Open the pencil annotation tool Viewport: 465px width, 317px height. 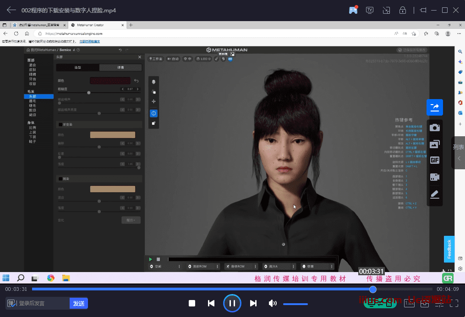tap(435, 194)
